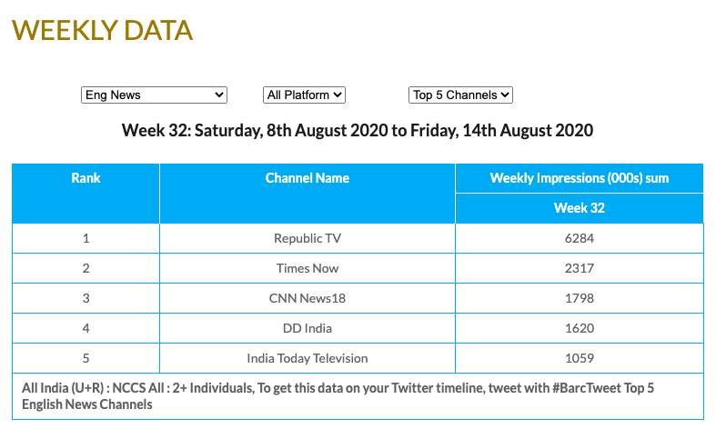Click the DD India channel name
The image size is (716, 439).
[308, 328]
